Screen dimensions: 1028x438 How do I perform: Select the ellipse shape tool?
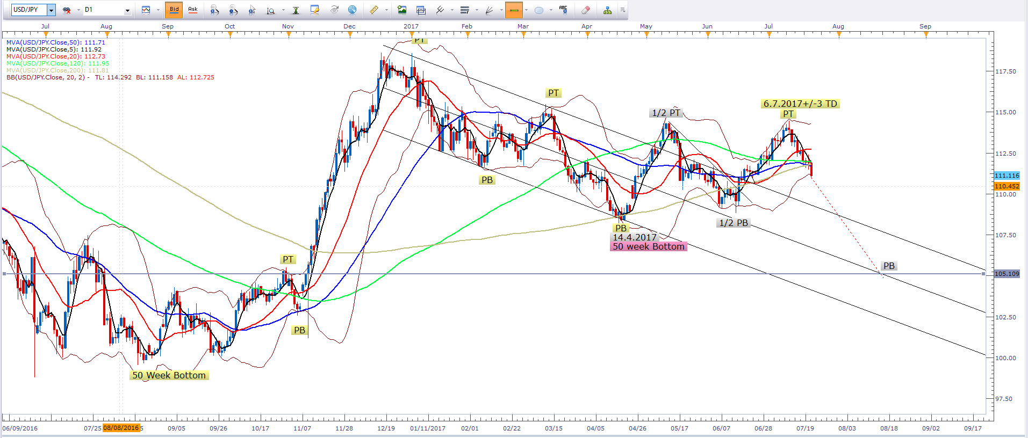(x=539, y=10)
